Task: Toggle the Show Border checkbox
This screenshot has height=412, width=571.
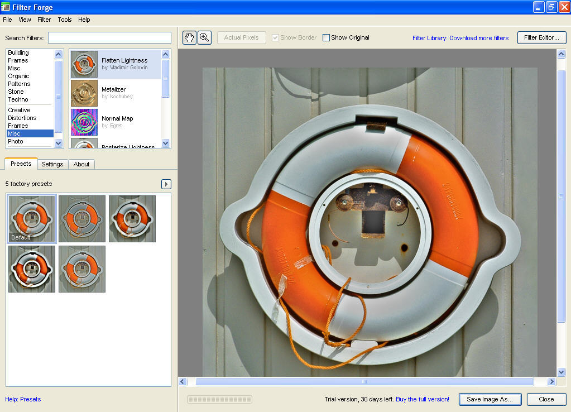Action: [x=275, y=37]
